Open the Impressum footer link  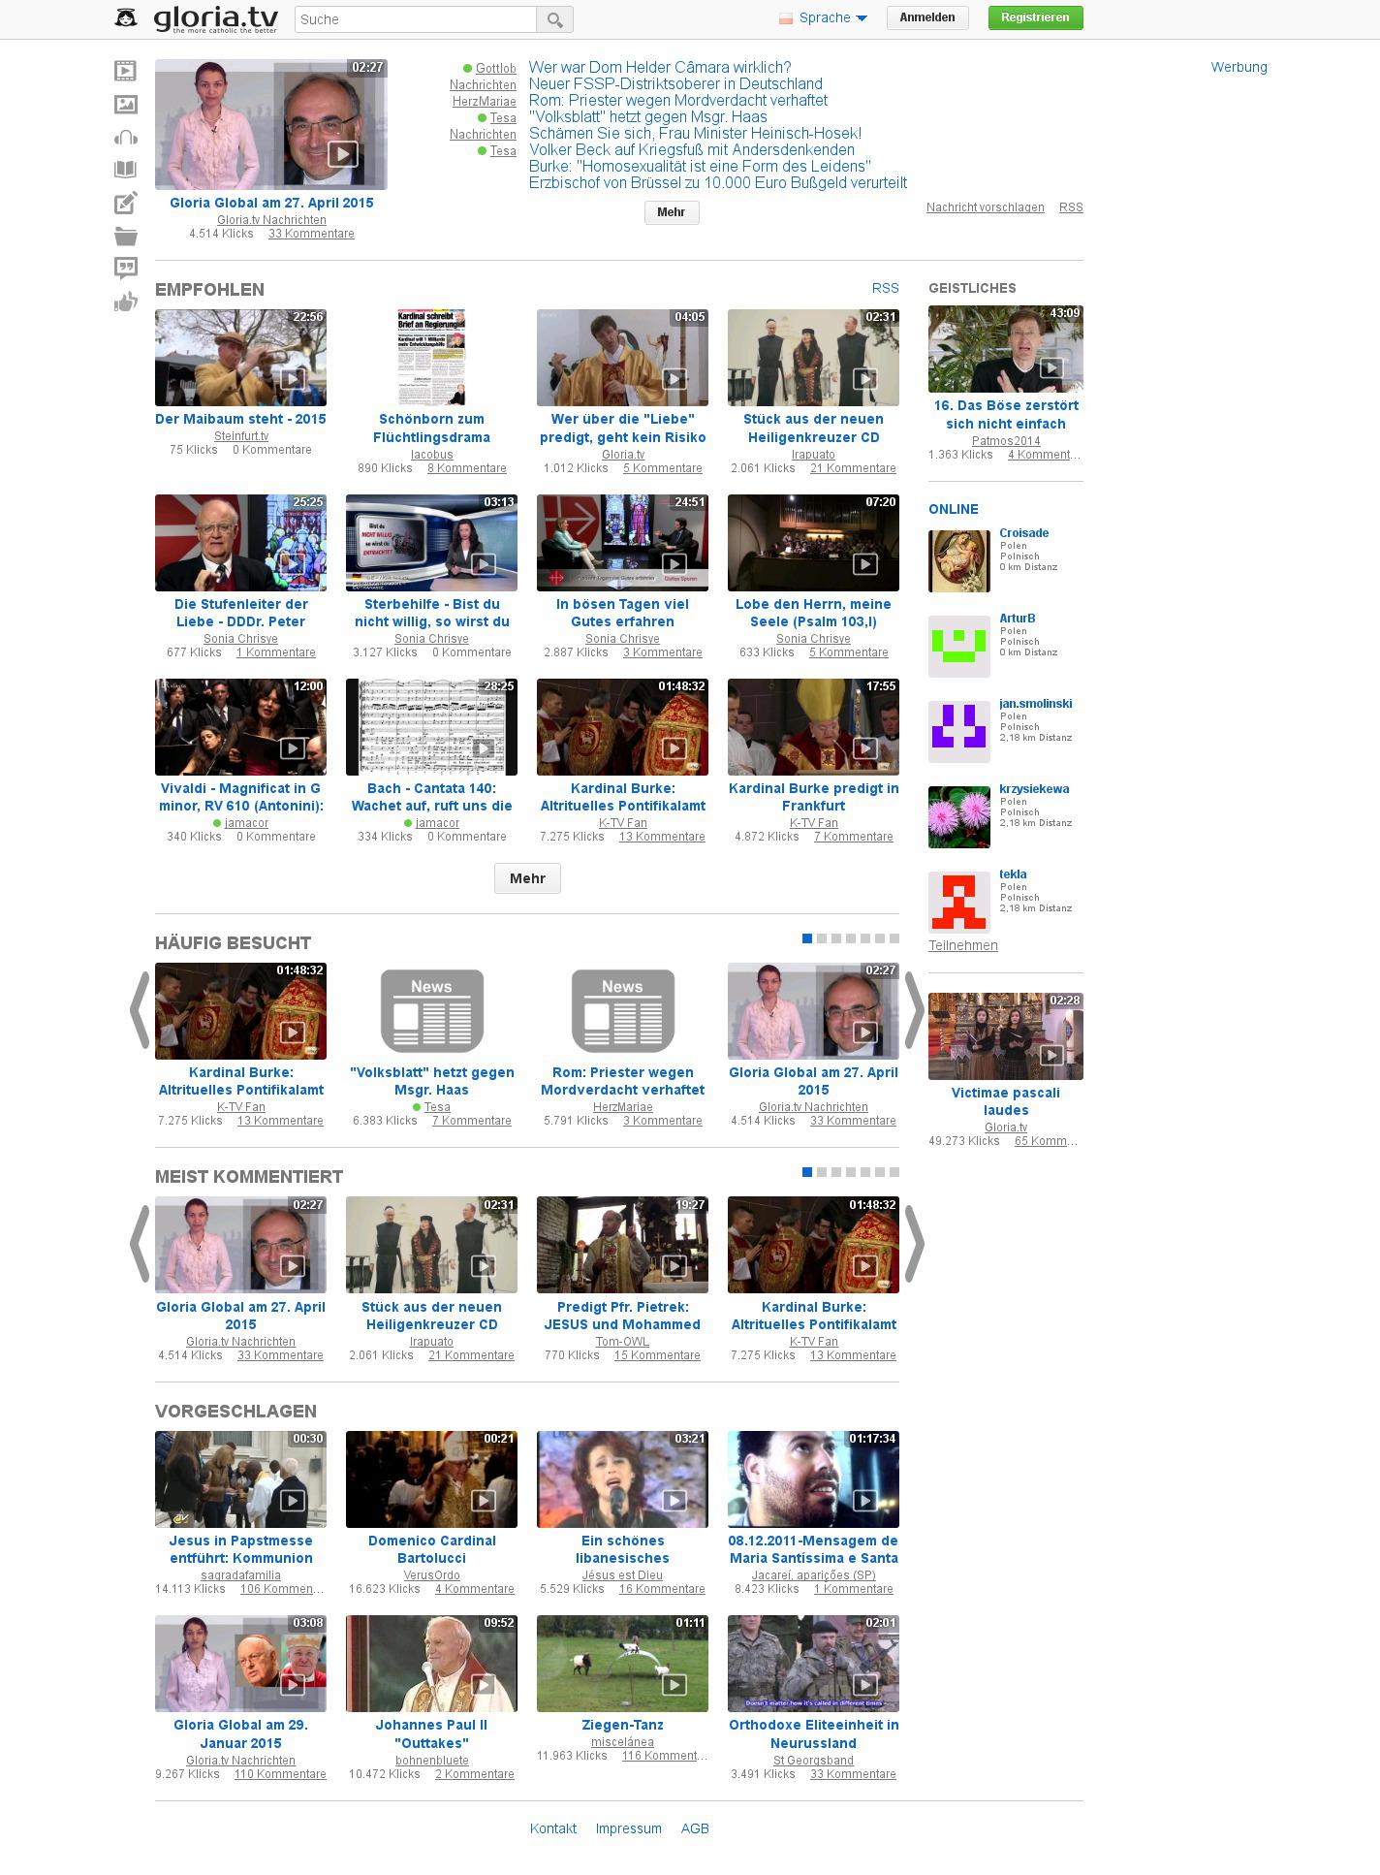click(628, 1828)
